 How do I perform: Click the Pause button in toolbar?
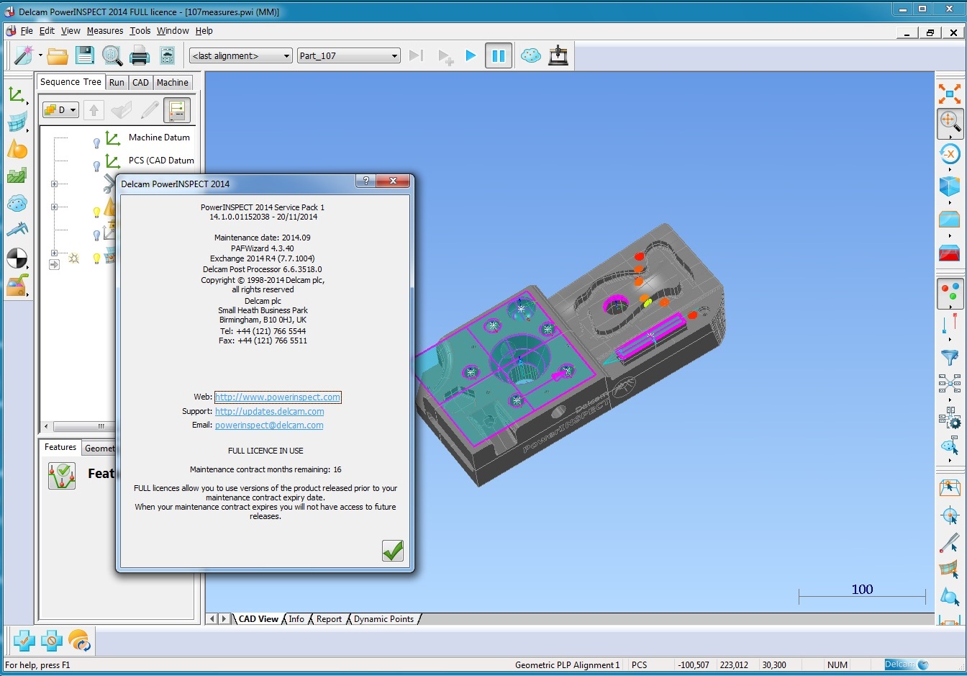[x=499, y=55]
